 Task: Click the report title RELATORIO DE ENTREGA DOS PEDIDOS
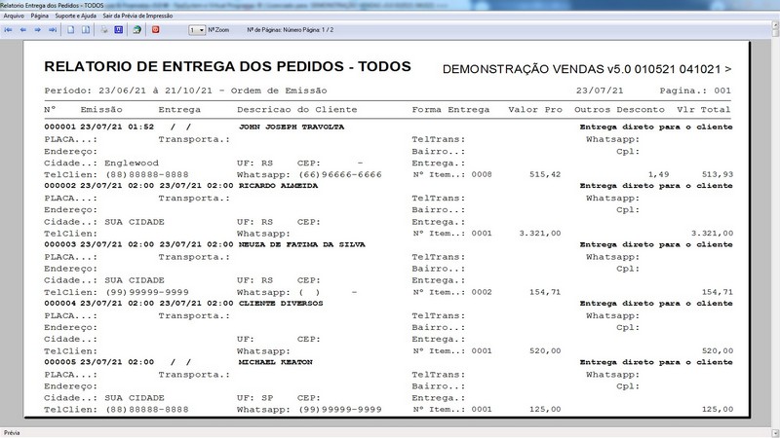tap(227, 66)
